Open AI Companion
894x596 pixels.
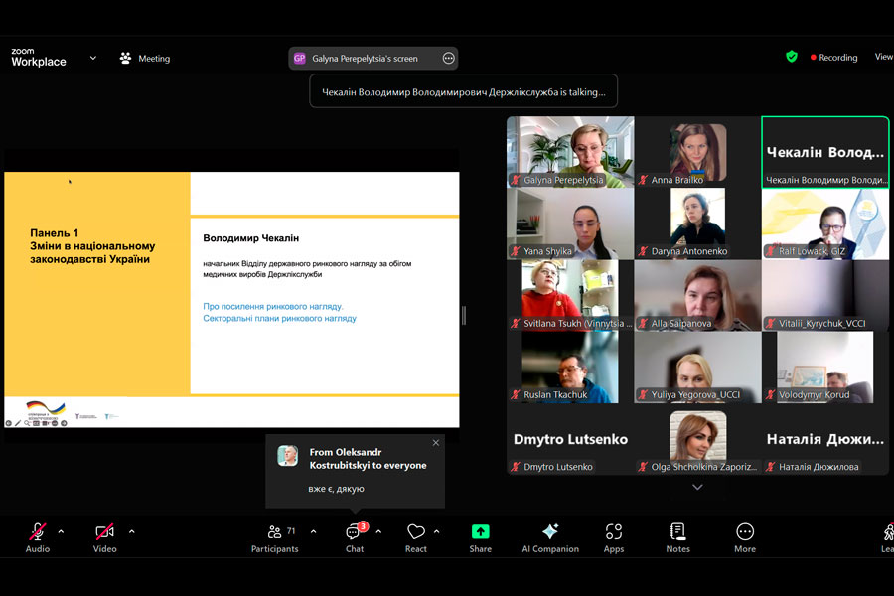550,537
